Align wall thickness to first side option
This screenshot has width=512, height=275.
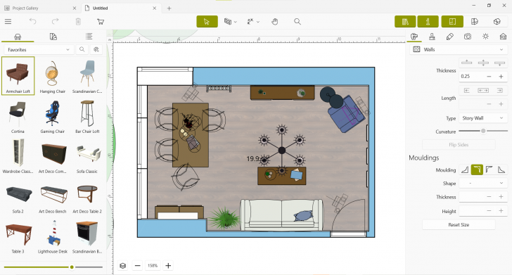pyautogui.click(x=467, y=63)
